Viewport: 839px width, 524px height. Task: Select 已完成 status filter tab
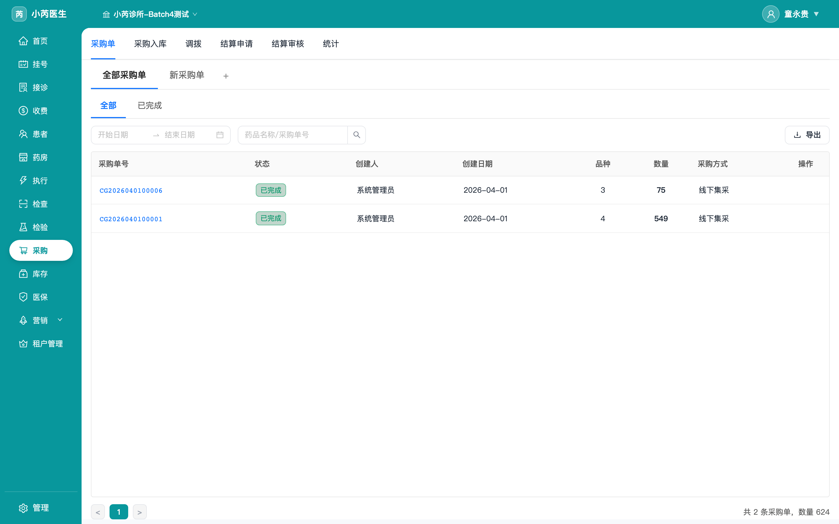(x=150, y=105)
